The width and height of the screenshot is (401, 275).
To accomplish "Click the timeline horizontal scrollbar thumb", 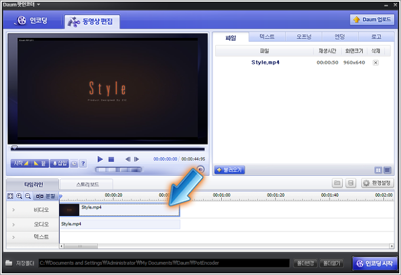I will 81,246.
